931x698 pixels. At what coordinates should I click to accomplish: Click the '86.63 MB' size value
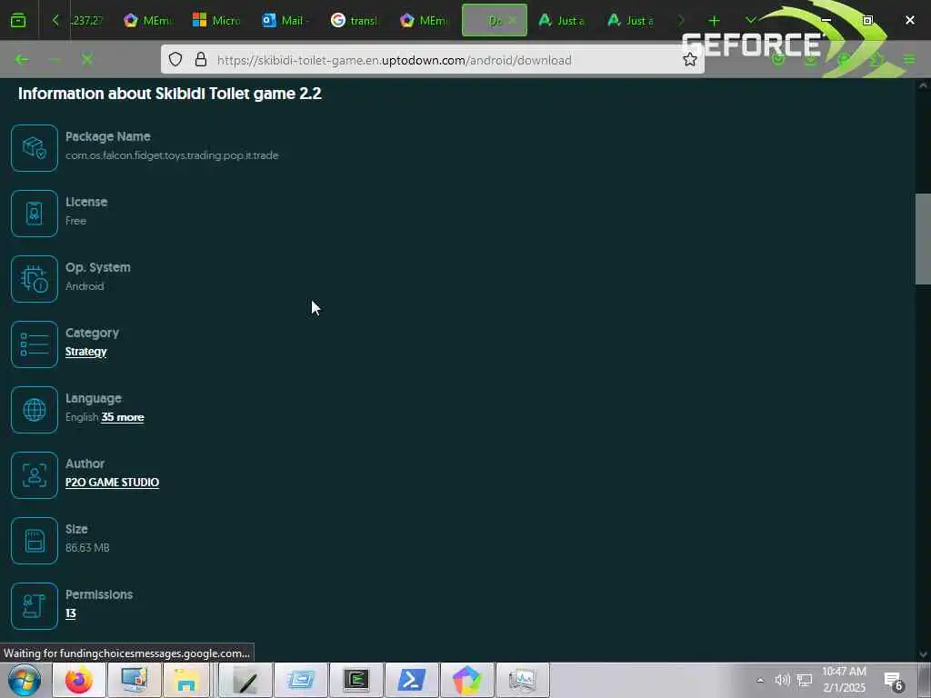click(87, 548)
